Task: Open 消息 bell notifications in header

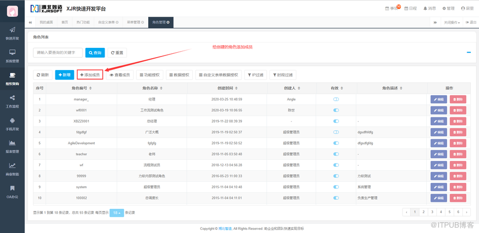Action: (x=429, y=9)
